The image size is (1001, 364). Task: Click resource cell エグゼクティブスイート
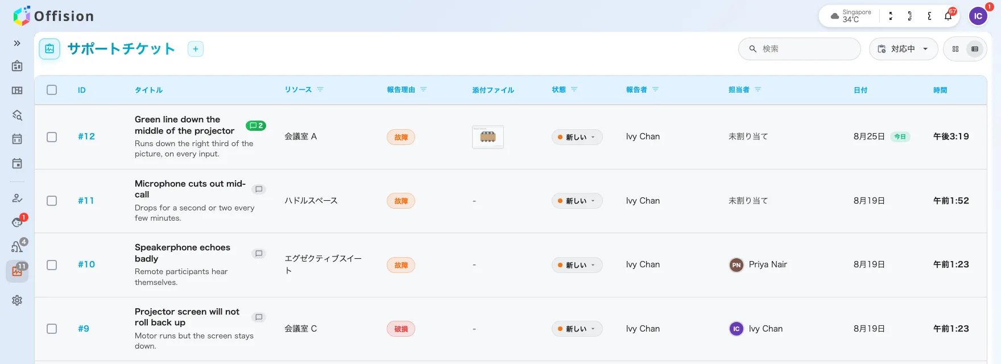[x=323, y=264]
